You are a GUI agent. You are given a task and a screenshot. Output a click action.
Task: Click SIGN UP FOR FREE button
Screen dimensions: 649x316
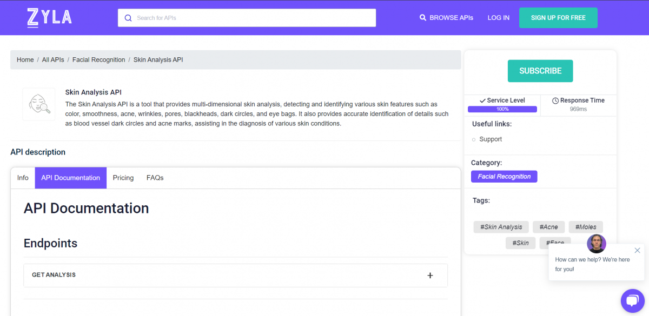[x=558, y=18]
